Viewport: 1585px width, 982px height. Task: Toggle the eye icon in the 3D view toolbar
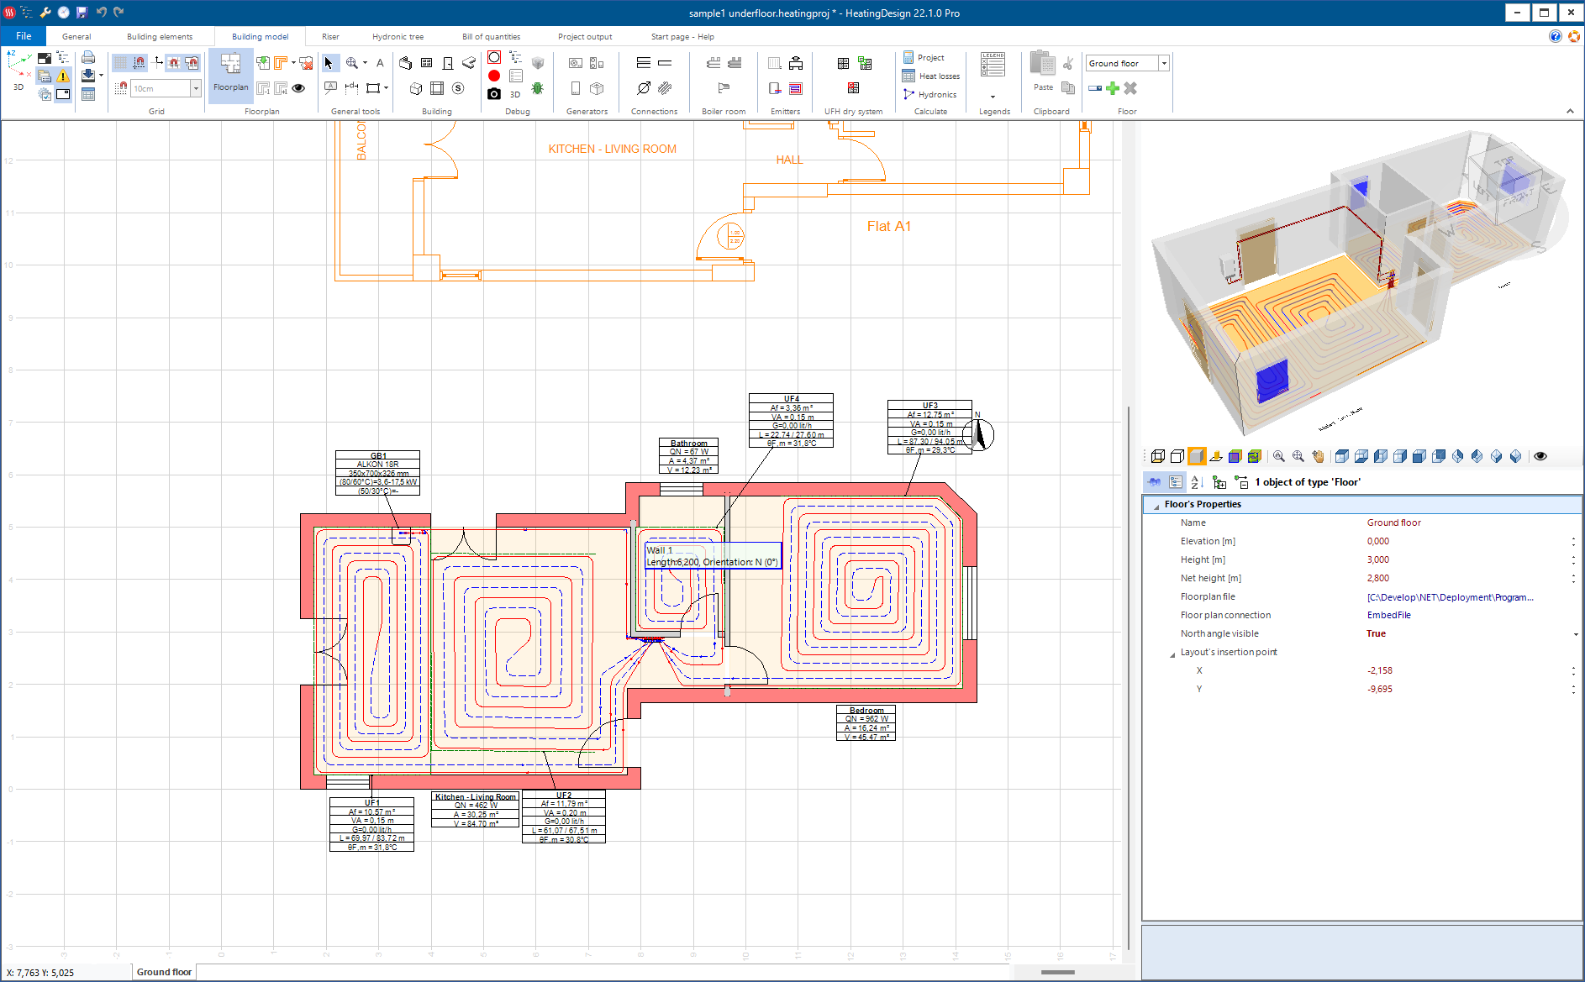click(1540, 456)
